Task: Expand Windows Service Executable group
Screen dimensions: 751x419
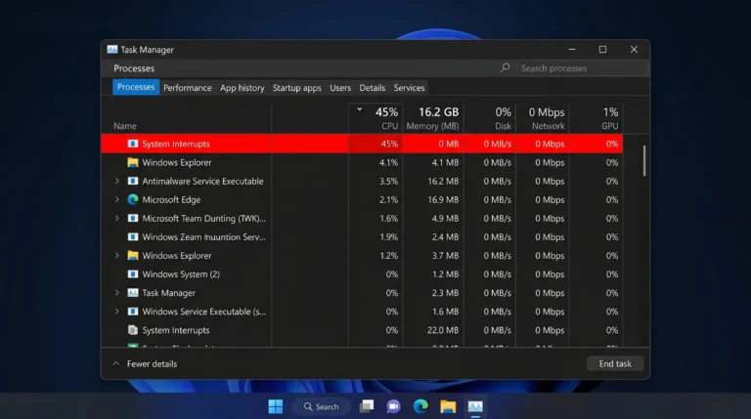Action: (x=117, y=312)
